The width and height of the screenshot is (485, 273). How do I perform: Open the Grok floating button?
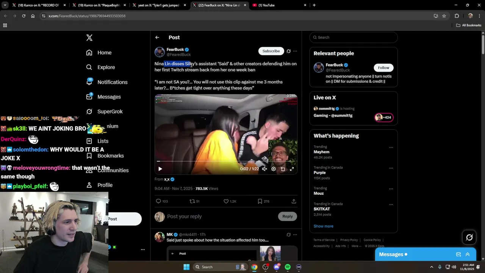(x=469, y=237)
